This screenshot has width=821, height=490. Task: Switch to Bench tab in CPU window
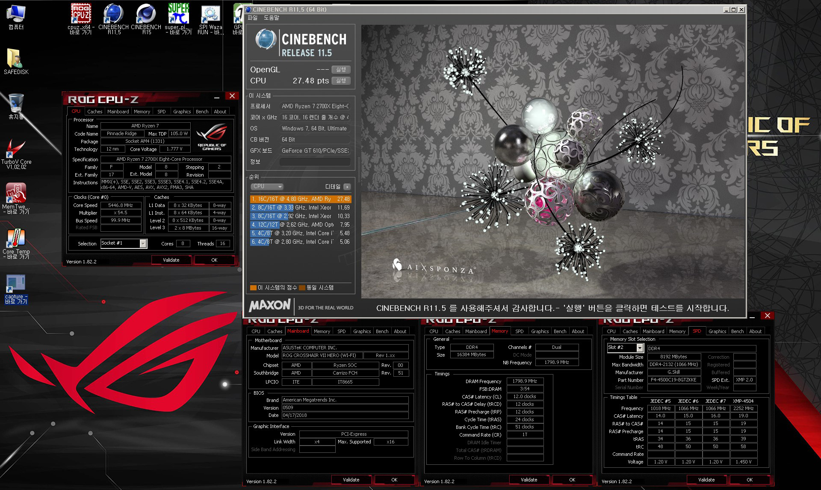pyautogui.click(x=202, y=112)
